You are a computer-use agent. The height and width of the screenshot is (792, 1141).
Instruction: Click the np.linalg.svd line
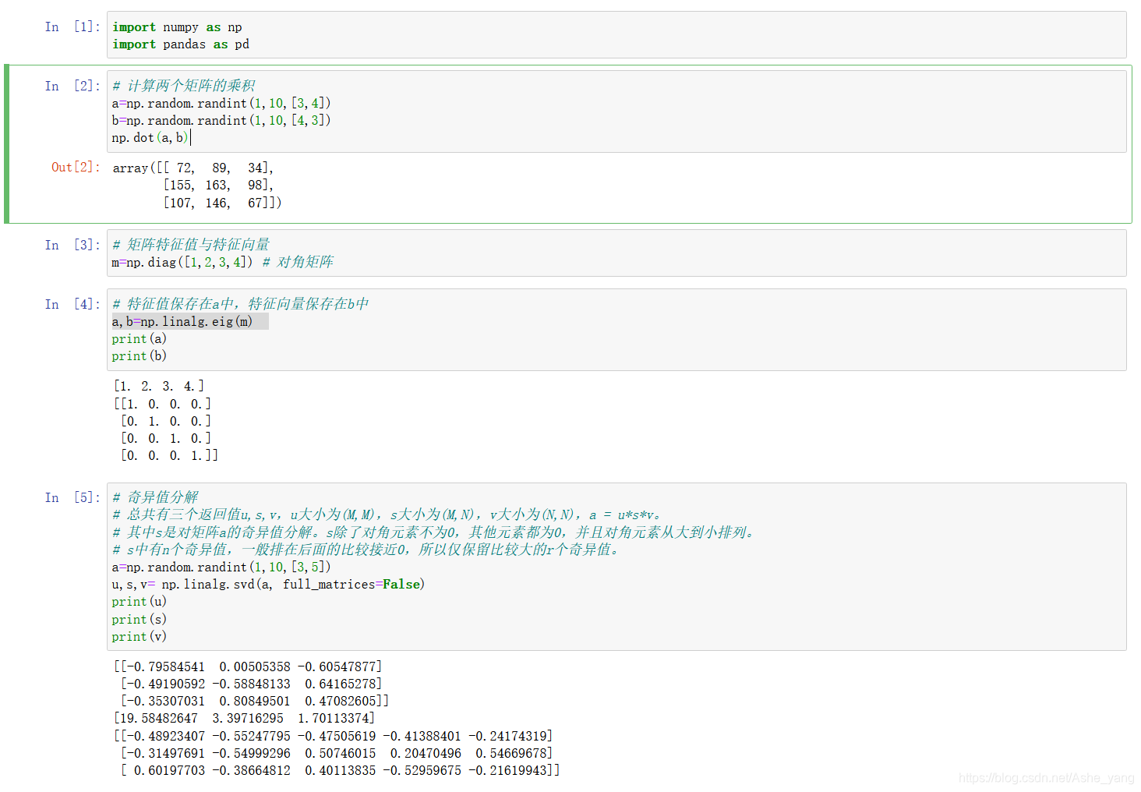[x=268, y=585]
